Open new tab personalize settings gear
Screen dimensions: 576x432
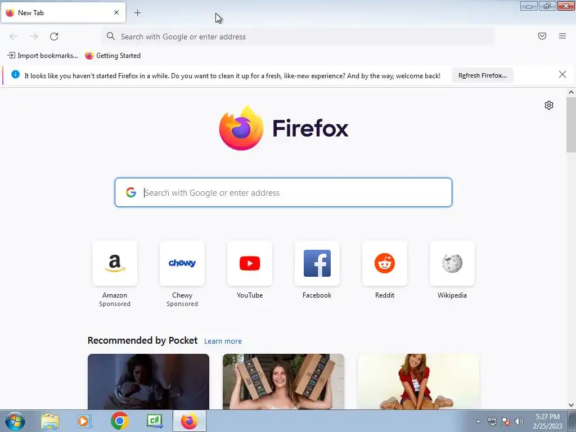[x=549, y=105]
